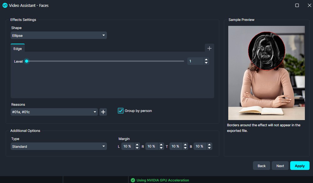Open the Type dropdown showing Standard

(59, 146)
